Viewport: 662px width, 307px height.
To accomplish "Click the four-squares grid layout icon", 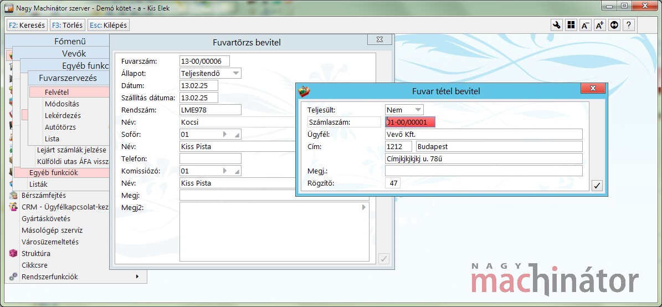I will (571, 25).
